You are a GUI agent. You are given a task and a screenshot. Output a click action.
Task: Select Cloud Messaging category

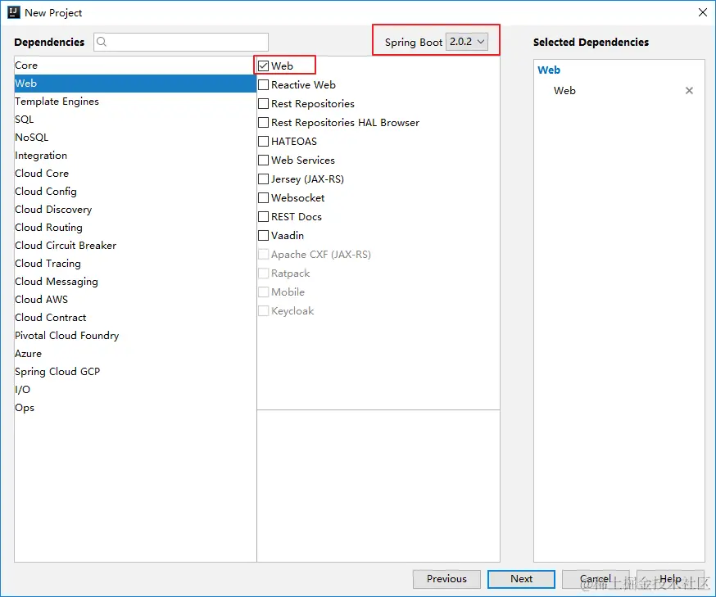pos(135,282)
